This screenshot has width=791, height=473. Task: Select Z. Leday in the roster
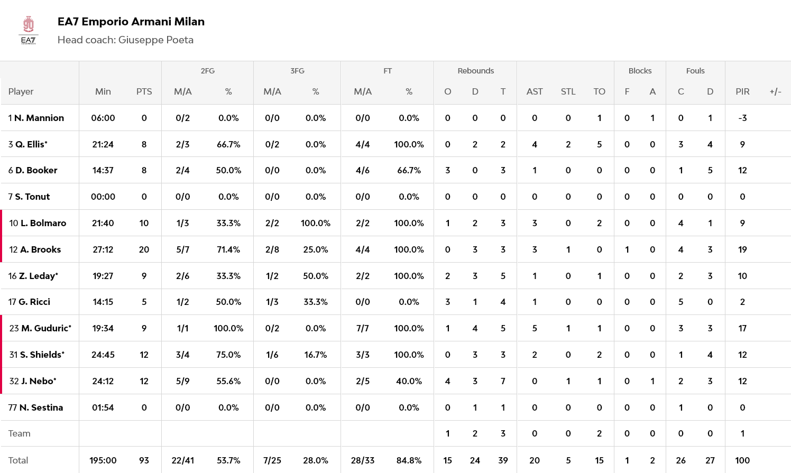(38, 276)
